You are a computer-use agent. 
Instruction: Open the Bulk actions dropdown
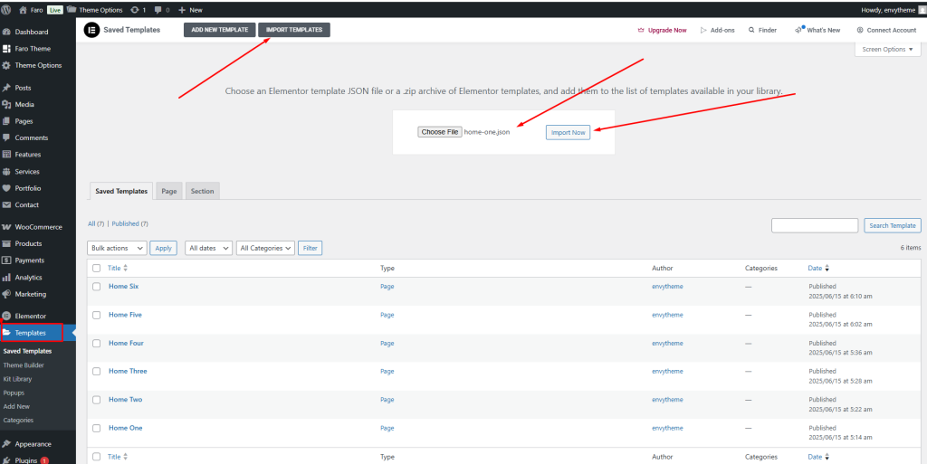(117, 248)
